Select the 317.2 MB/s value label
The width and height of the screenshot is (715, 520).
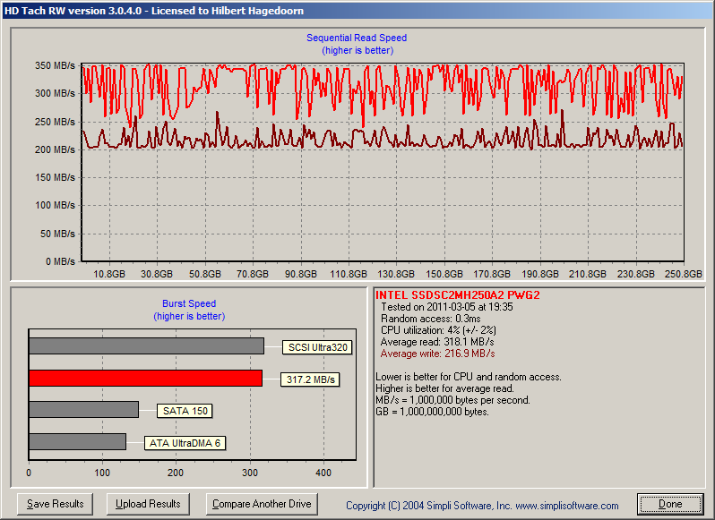pos(310,379)
